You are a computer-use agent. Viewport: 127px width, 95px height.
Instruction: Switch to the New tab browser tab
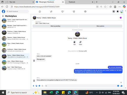tap(20, 2)
